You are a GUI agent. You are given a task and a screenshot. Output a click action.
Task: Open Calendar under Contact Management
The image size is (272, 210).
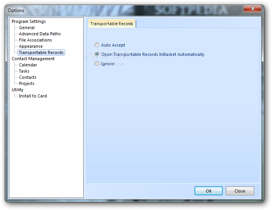tap(28, 65)
